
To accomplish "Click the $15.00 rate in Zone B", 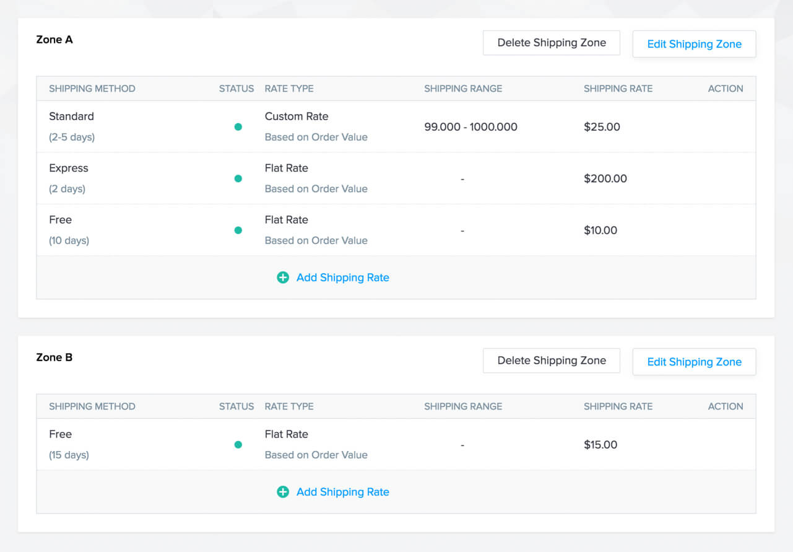I will pos(600,445).
